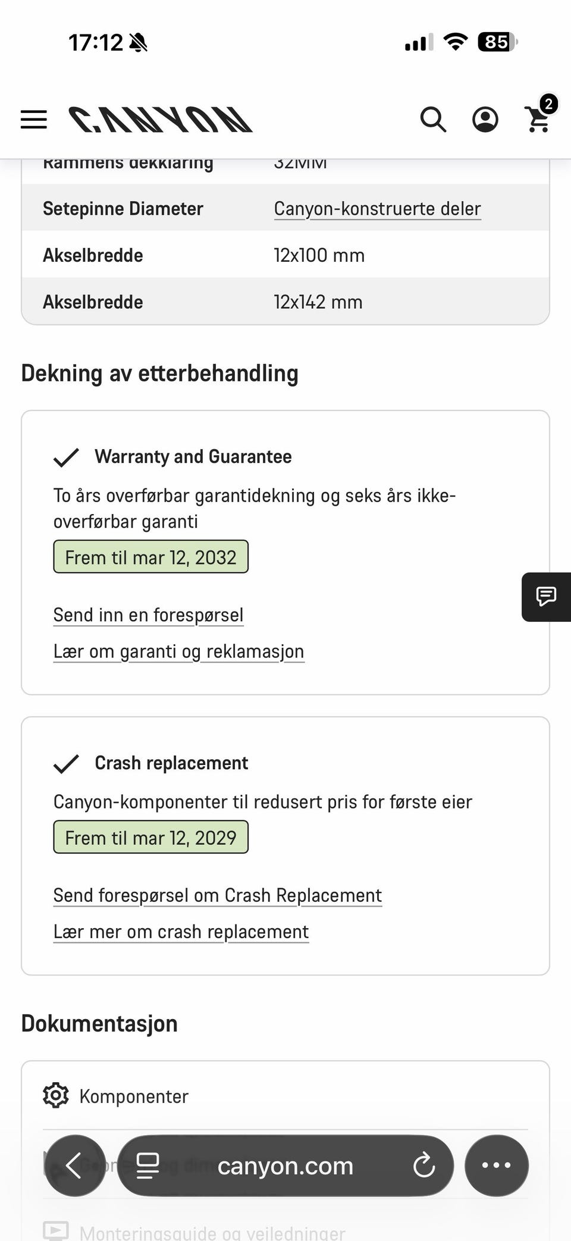The width and height of the screenshot is (571, 1241).
Task: Click Send inn en forespørsel link
Action: [148, 615]
